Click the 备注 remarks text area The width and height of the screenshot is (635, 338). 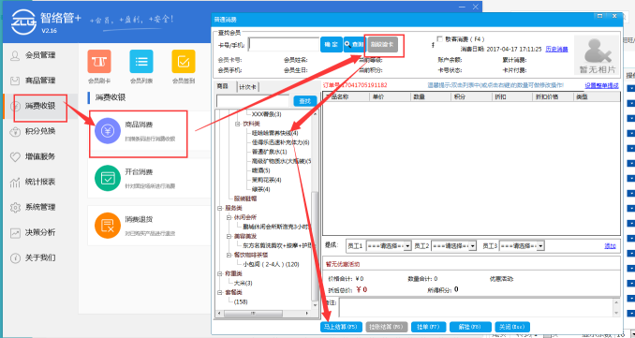click(x=476, y=308)
